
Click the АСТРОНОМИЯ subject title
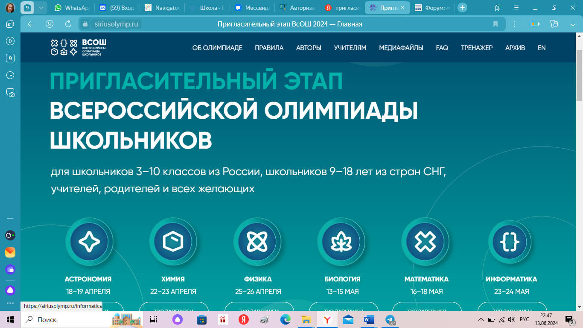(x=88, y=279)
